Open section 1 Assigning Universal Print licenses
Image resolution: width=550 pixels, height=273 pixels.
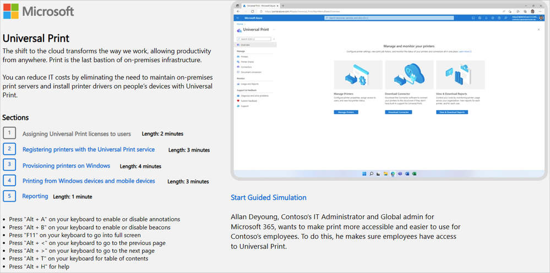coord(77,133)
